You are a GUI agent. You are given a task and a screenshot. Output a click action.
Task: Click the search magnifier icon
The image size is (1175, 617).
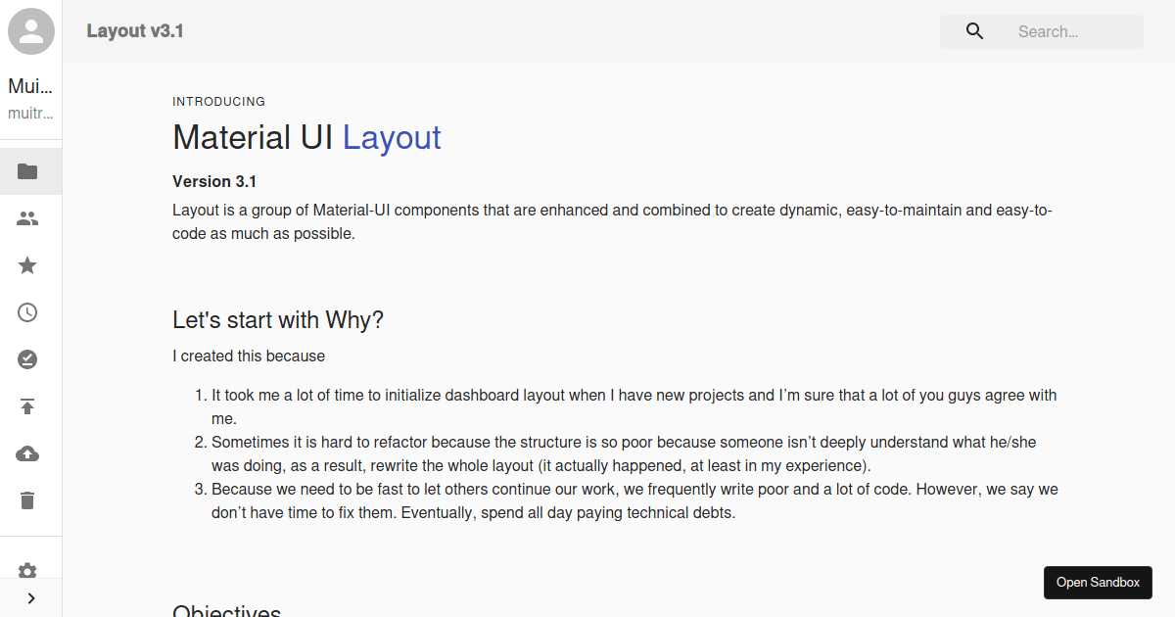pos(974,30)
